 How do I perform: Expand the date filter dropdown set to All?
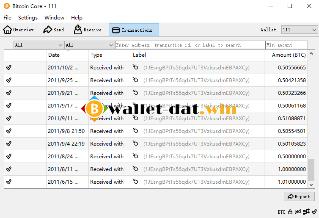38,45
